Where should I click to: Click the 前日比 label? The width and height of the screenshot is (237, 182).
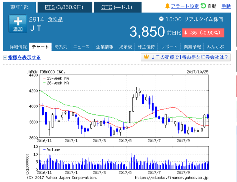174,33
